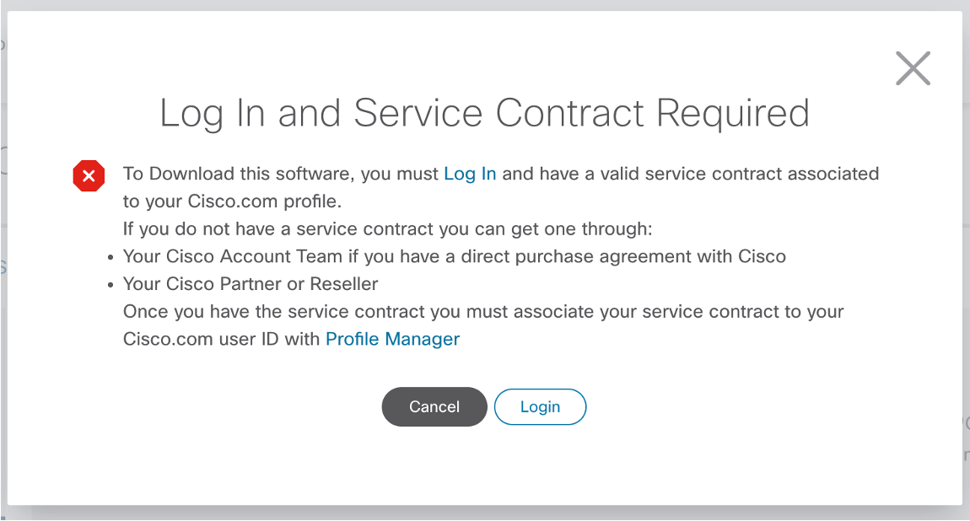The image size is (970, 521).
Task: Click the 'Once you have the service contract' sentence
Action: point(483,311)
